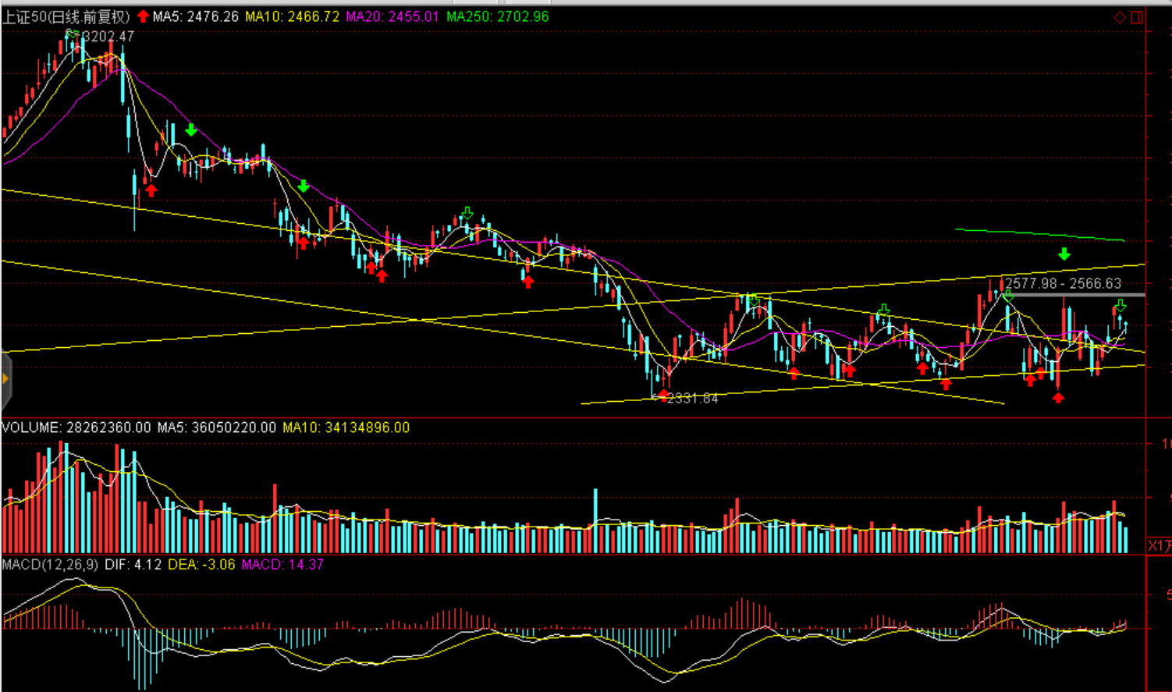Image resolution: width=1172 pixels, height=692 pixels.
Task: Click the hollow green arrow near latest candle
Action: [1121, 306]
